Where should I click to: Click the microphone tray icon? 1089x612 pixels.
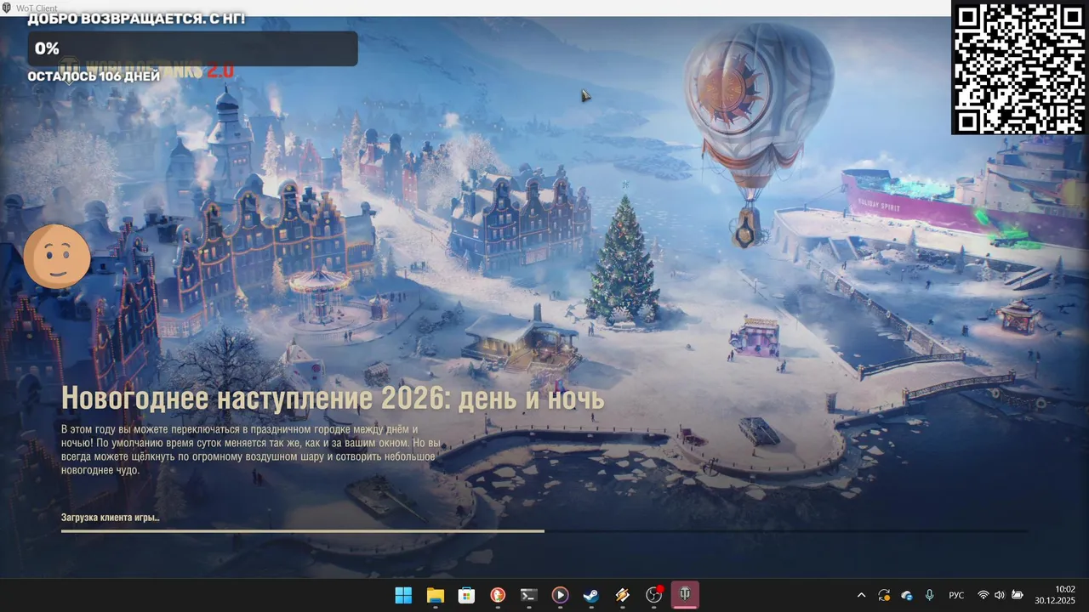coord(930,595)
